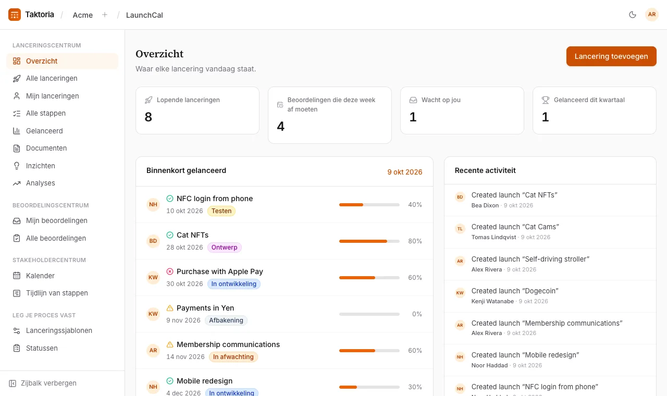The height and width of the screenshot is (396, 667).
Task: Open Alle lanceringen in the sidebar
Action: [62, 78]
